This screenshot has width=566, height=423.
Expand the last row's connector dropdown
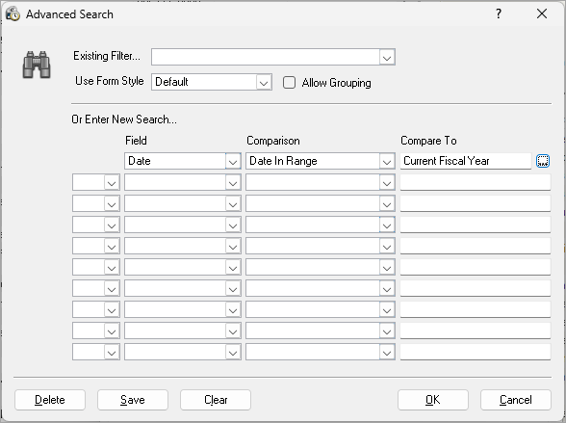tap(112, 353)
